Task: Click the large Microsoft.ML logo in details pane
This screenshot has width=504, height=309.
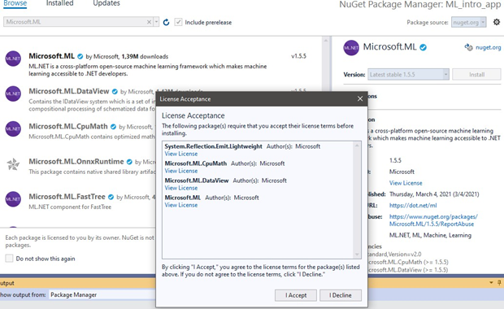Action: coord(351,48)
